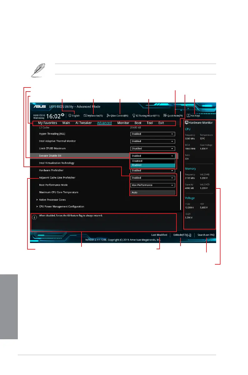The height and width of the screenshot is (375, 248).
Task: Open Search on FAQ
Action: (x=206, y=235)
